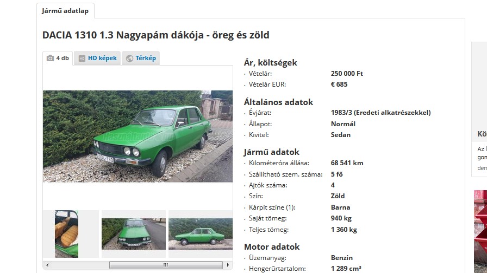Click the left scroll arrow under thumbnails

pos(47,265)
